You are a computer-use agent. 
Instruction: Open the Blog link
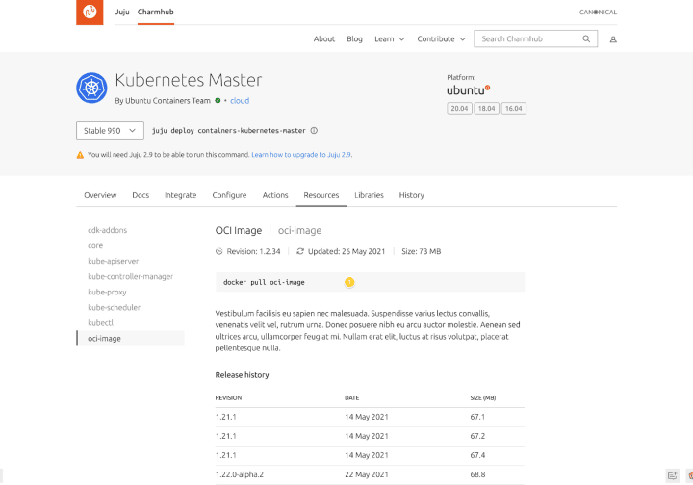(354, 38)
